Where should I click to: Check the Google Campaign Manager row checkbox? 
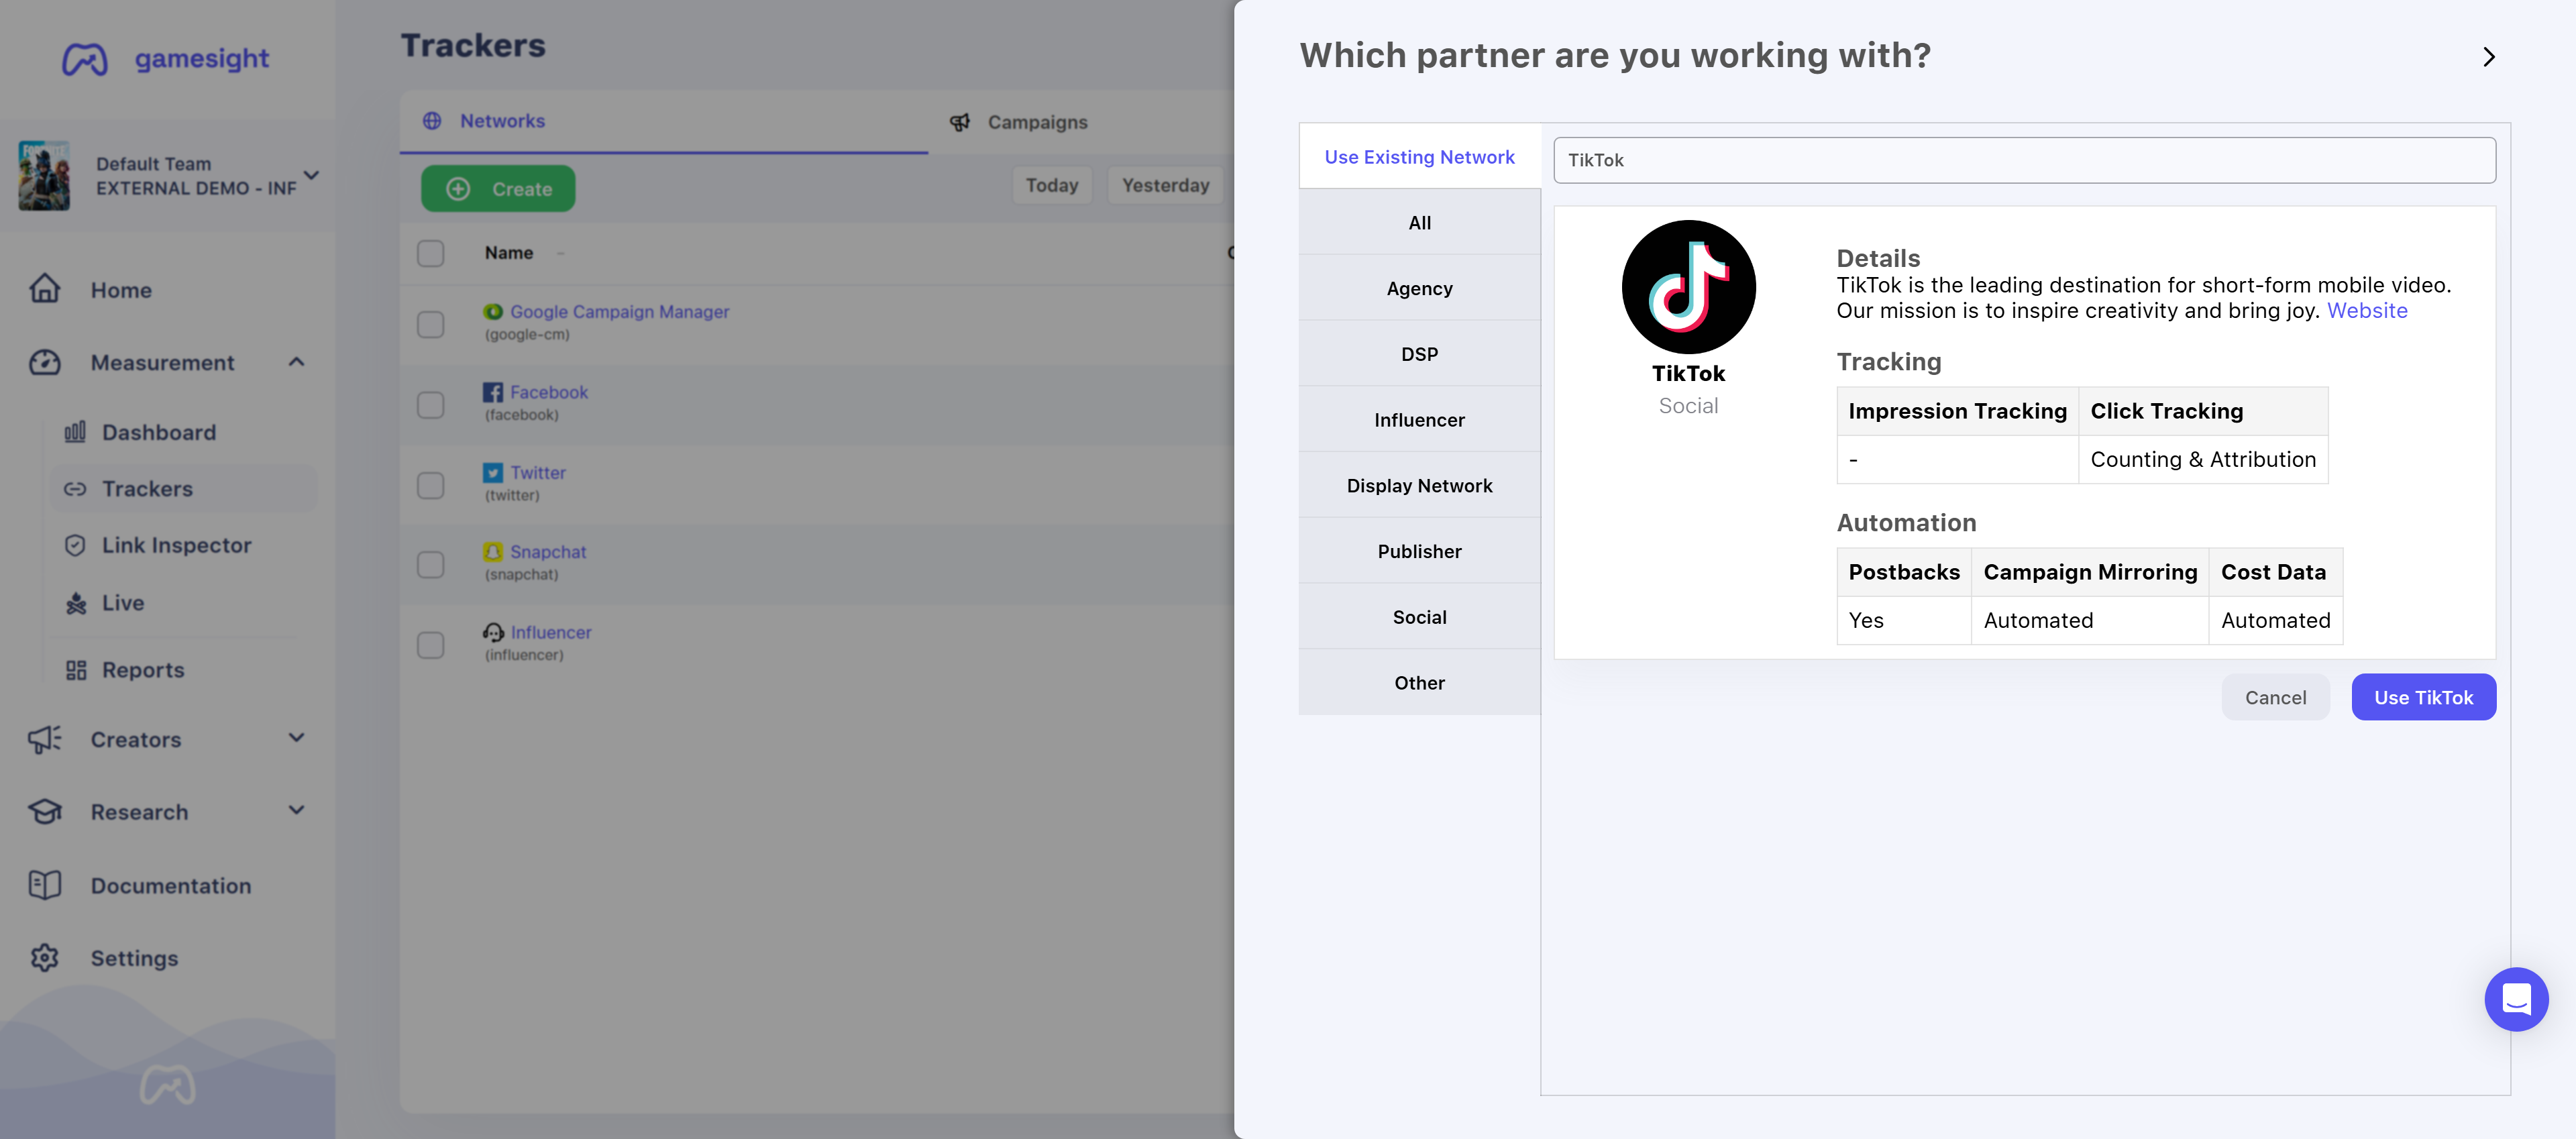(x=431, y=324)
